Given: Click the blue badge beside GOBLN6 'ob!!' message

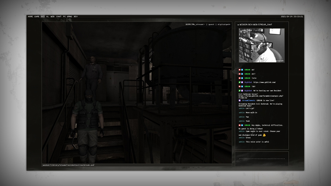Looking at the screenshot, I should (242, 74).
